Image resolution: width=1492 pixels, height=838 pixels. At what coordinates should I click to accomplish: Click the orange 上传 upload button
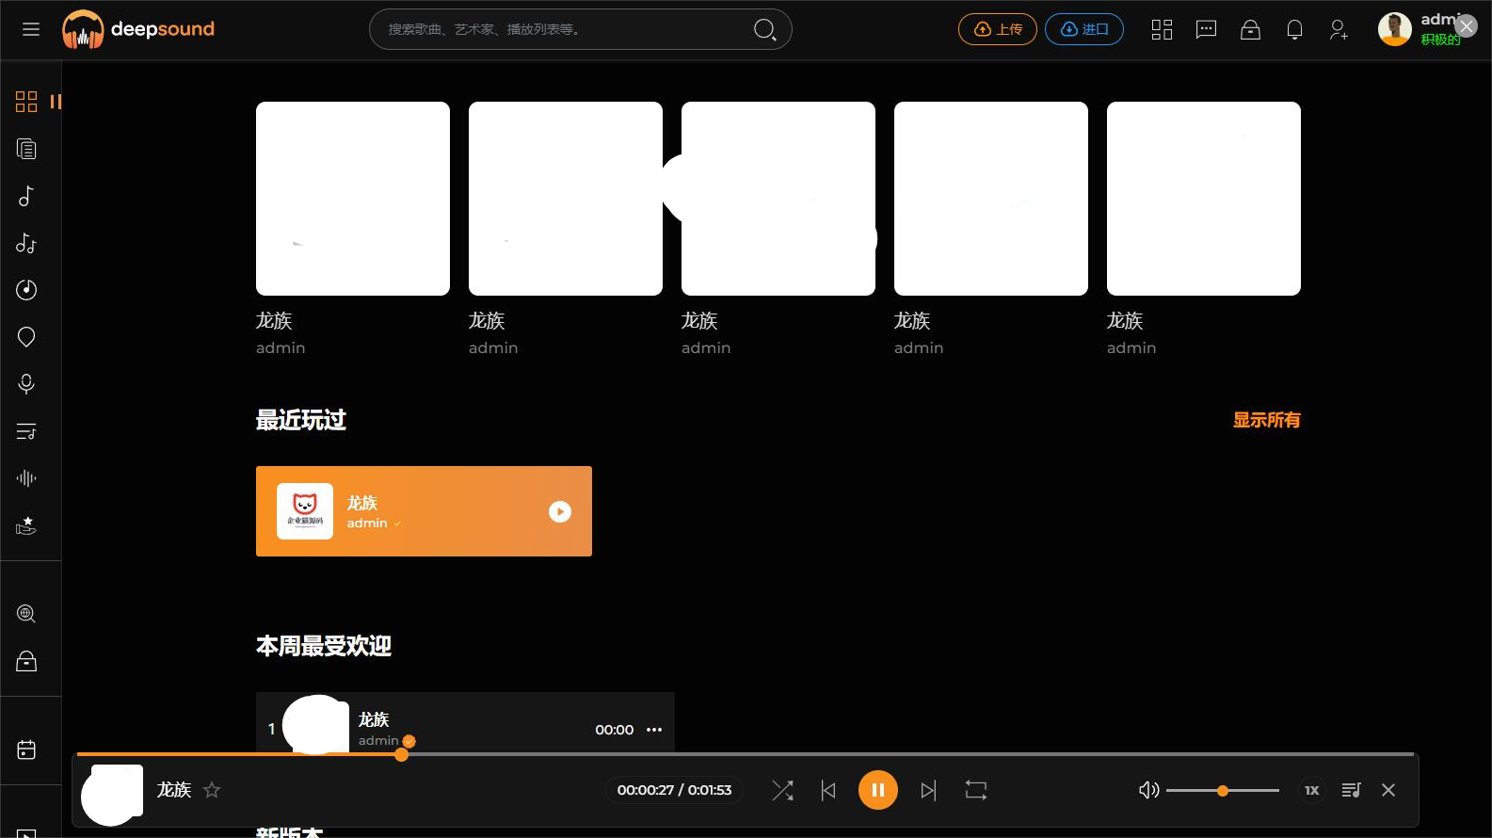(998, 29)
